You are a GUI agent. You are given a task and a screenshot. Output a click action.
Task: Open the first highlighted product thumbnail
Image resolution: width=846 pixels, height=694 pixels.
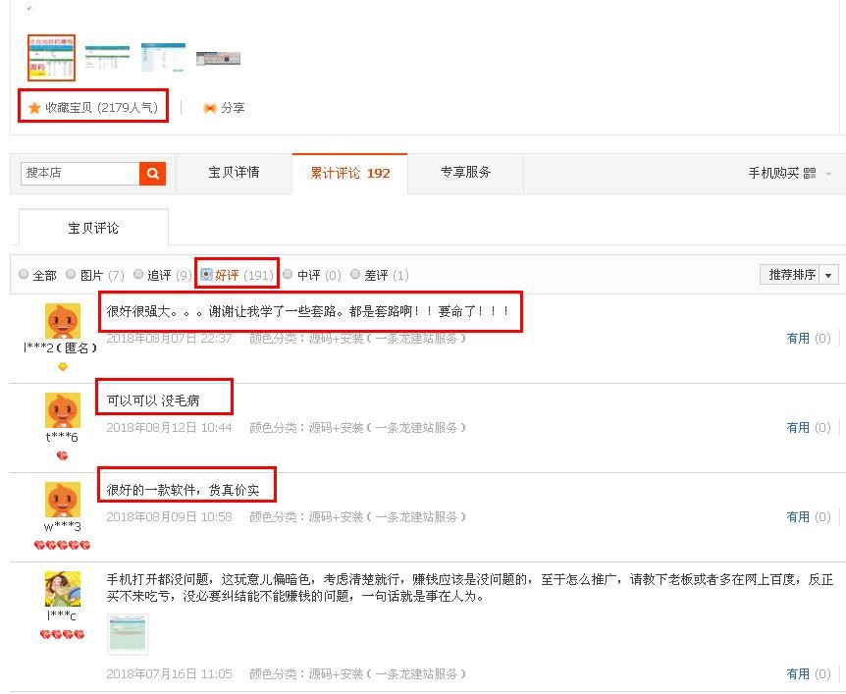tap(51, 58)
